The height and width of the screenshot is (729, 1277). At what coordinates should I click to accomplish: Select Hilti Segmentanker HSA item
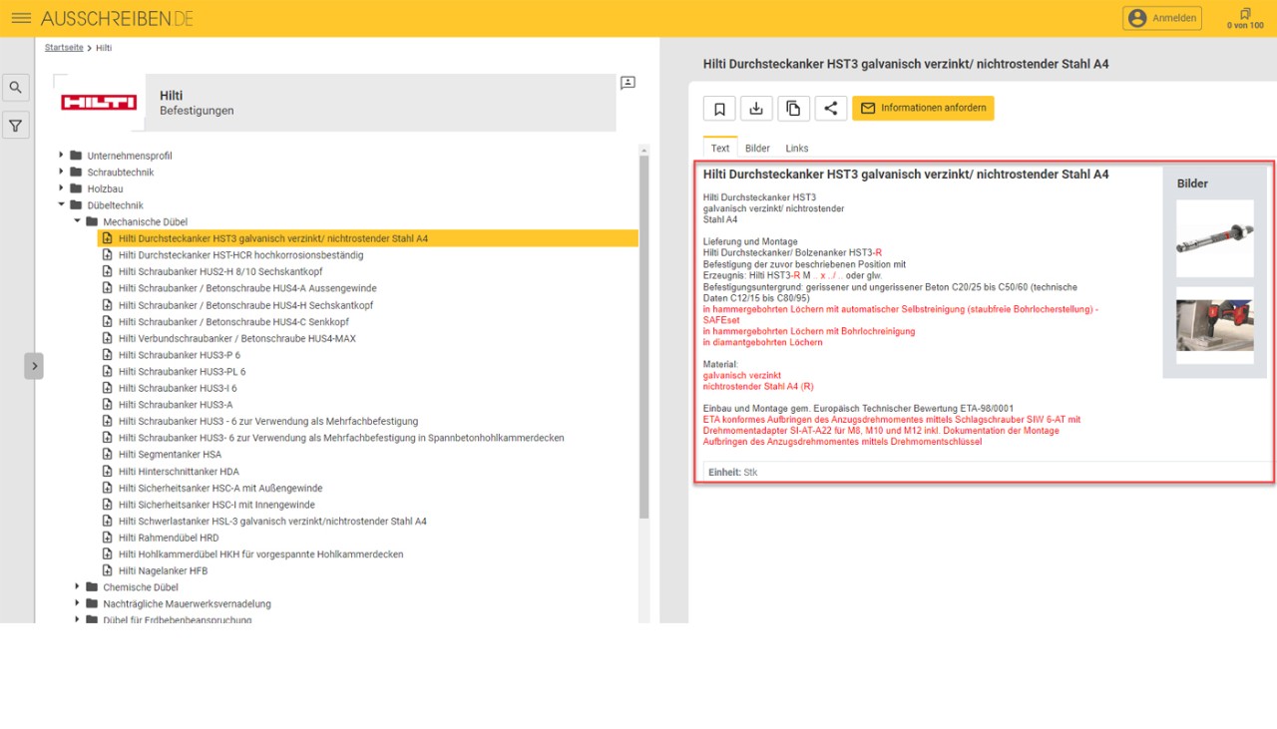(170, 455)
